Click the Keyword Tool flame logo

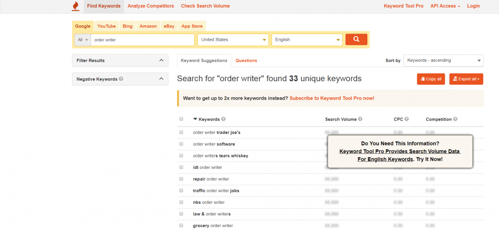pyautogui.click(x=76, y=6)
